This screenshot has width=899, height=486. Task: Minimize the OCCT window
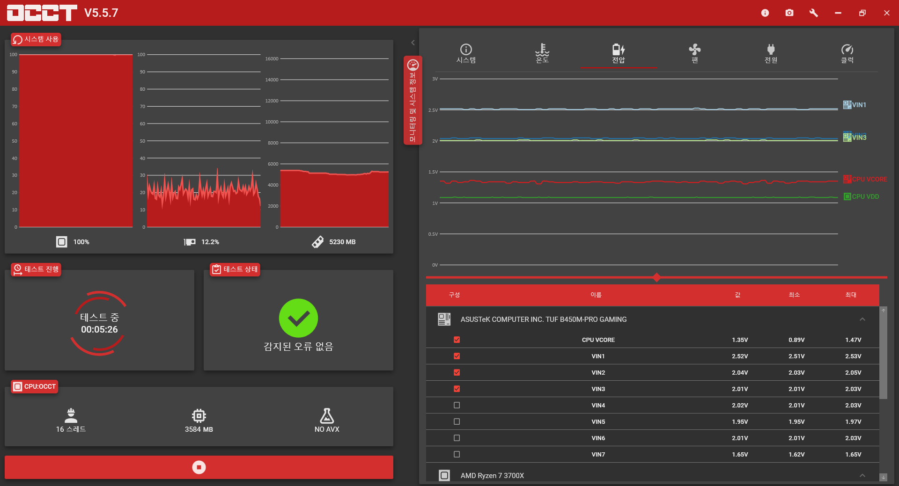838,13
